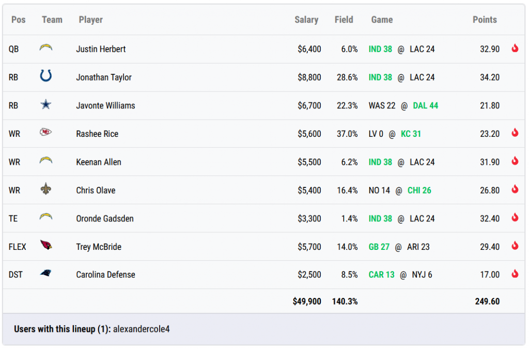Image resolution: width=529 pixels, height=349 pixels.
Task: Click the Field column header
Action: [344, 20]
